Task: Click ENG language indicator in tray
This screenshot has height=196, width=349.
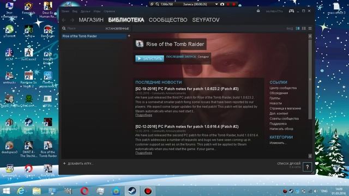Action: (x=324, y=191)
